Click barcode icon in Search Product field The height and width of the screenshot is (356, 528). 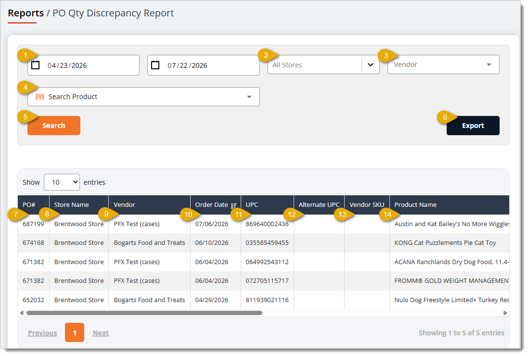pyautogui.click(x=40, y=97)
